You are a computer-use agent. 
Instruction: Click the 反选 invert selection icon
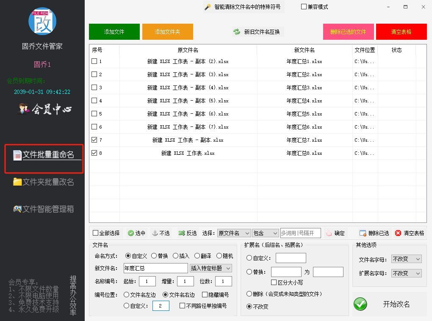tap(182, 233)
